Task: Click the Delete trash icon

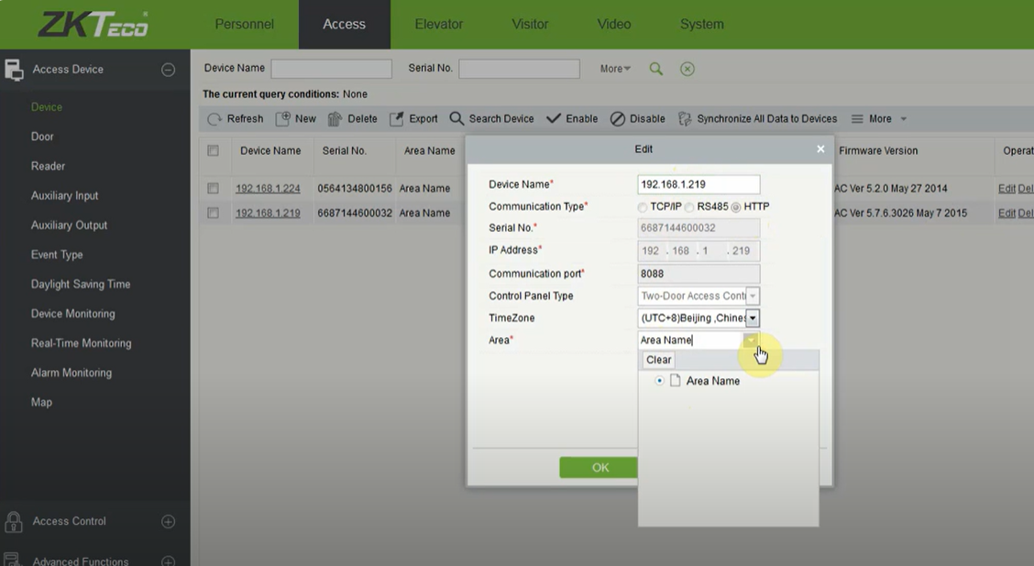Action: click(335, 118)
